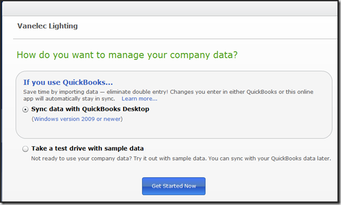
Task: Click the Take a test drive with sample data label
Action: [x=88, y=149]
